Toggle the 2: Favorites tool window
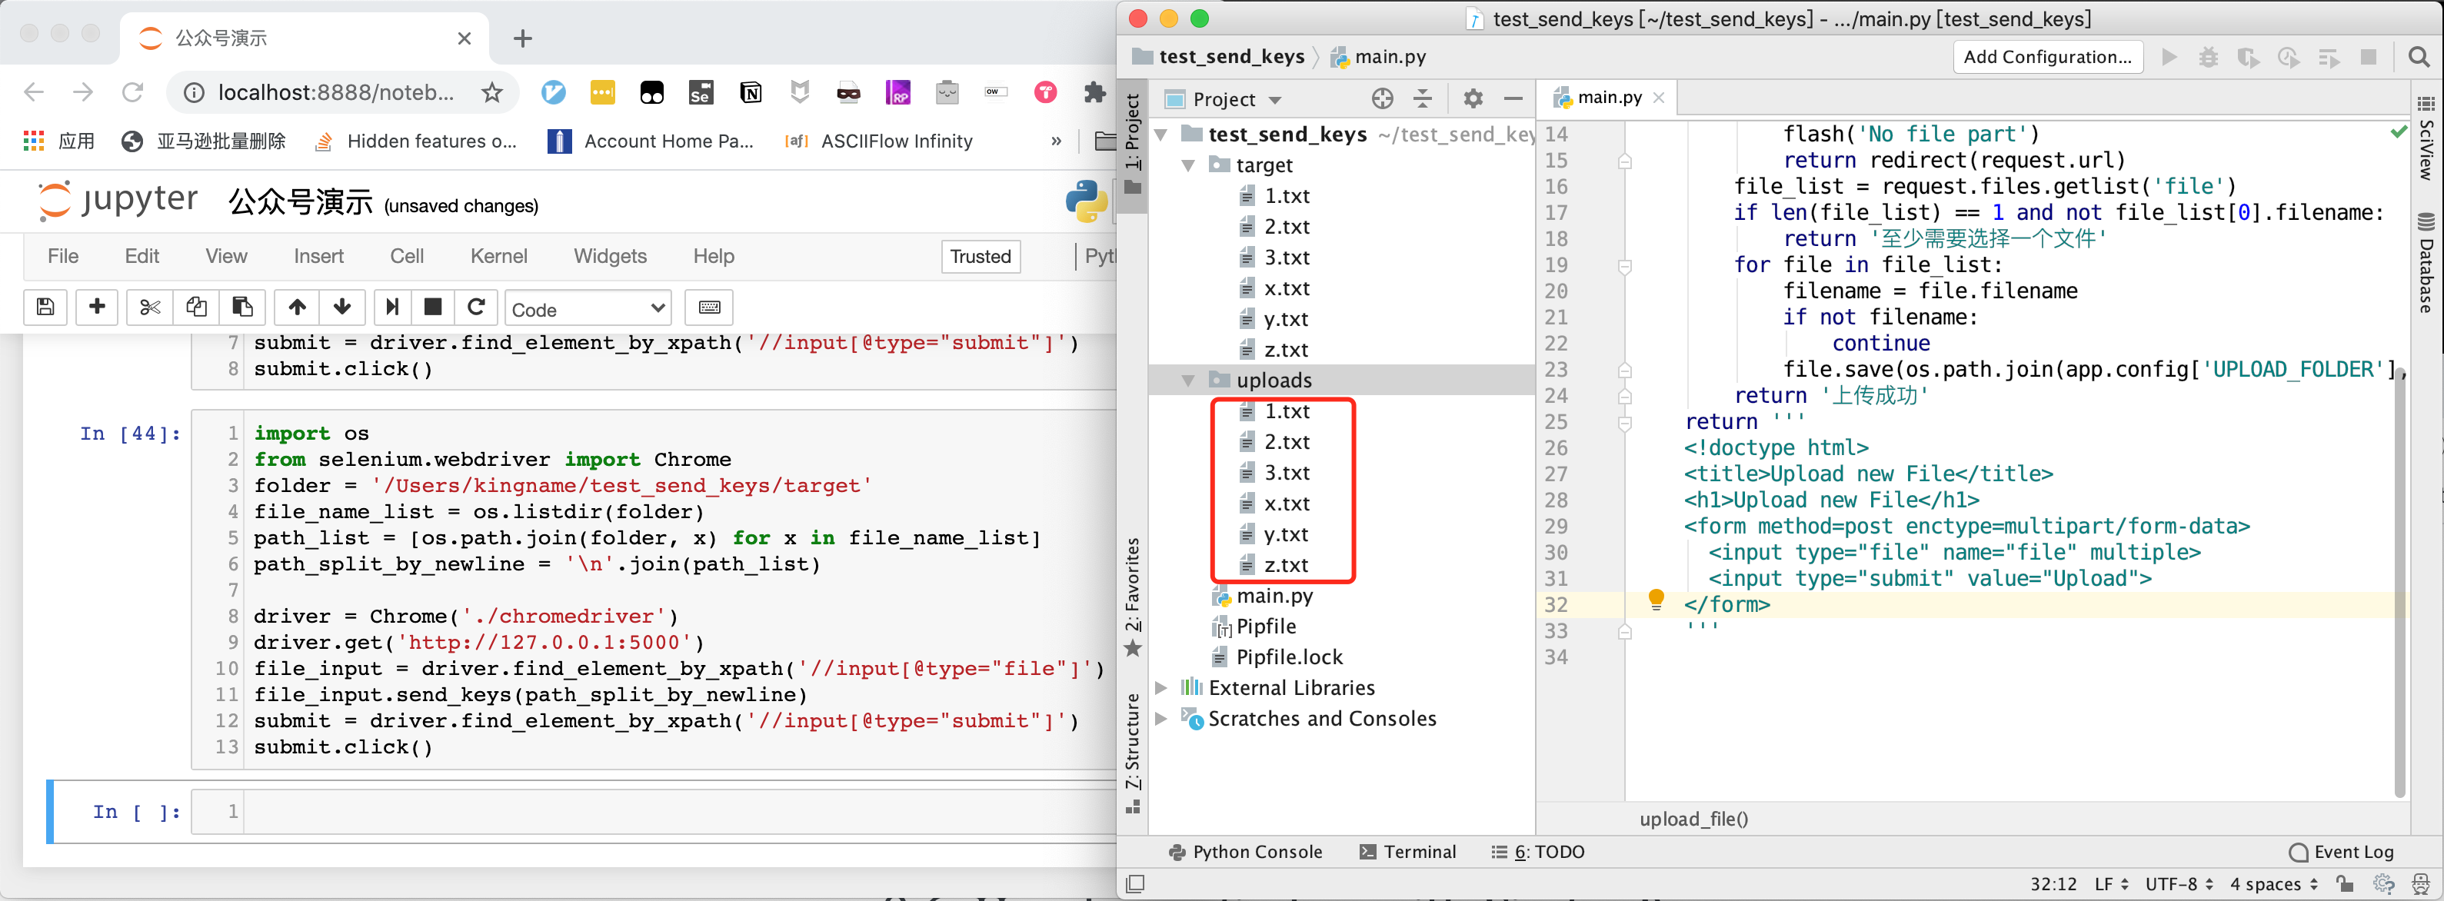 (x=1132, y=597)
